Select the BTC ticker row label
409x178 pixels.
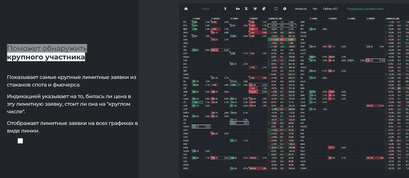185,22
